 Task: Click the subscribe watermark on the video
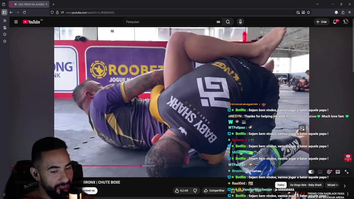(x=348, y=158)
